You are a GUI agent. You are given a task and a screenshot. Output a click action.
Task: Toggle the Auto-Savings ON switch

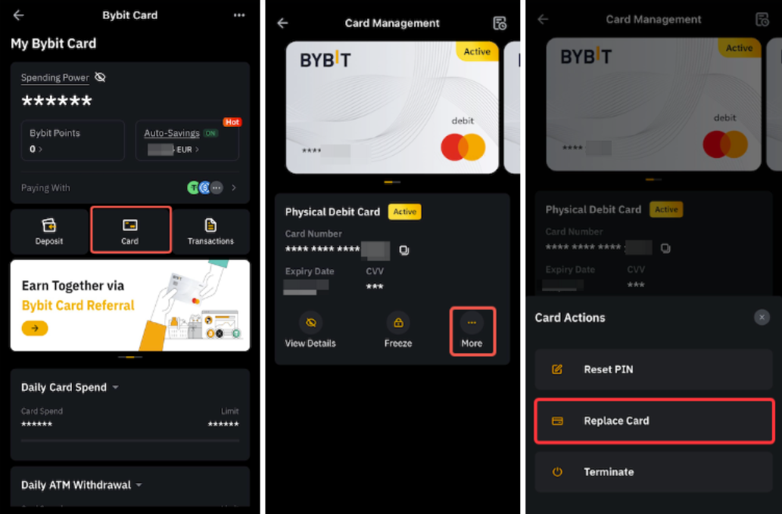211,133
